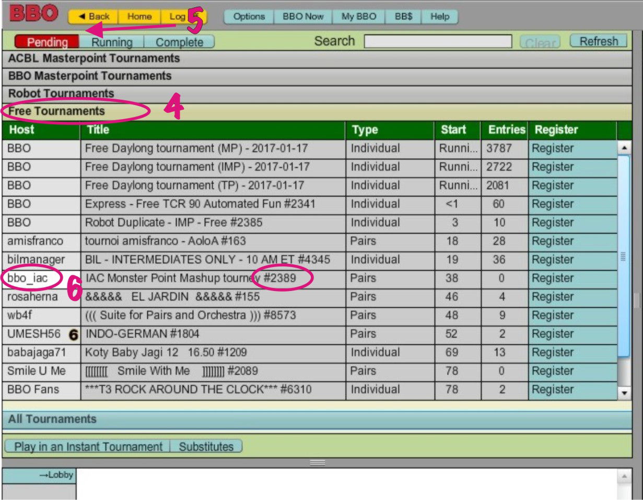Viewport: 643px width, 500px height.
Task: Register for Free Daylong tournament (IMP)
Action: [572, 167]
